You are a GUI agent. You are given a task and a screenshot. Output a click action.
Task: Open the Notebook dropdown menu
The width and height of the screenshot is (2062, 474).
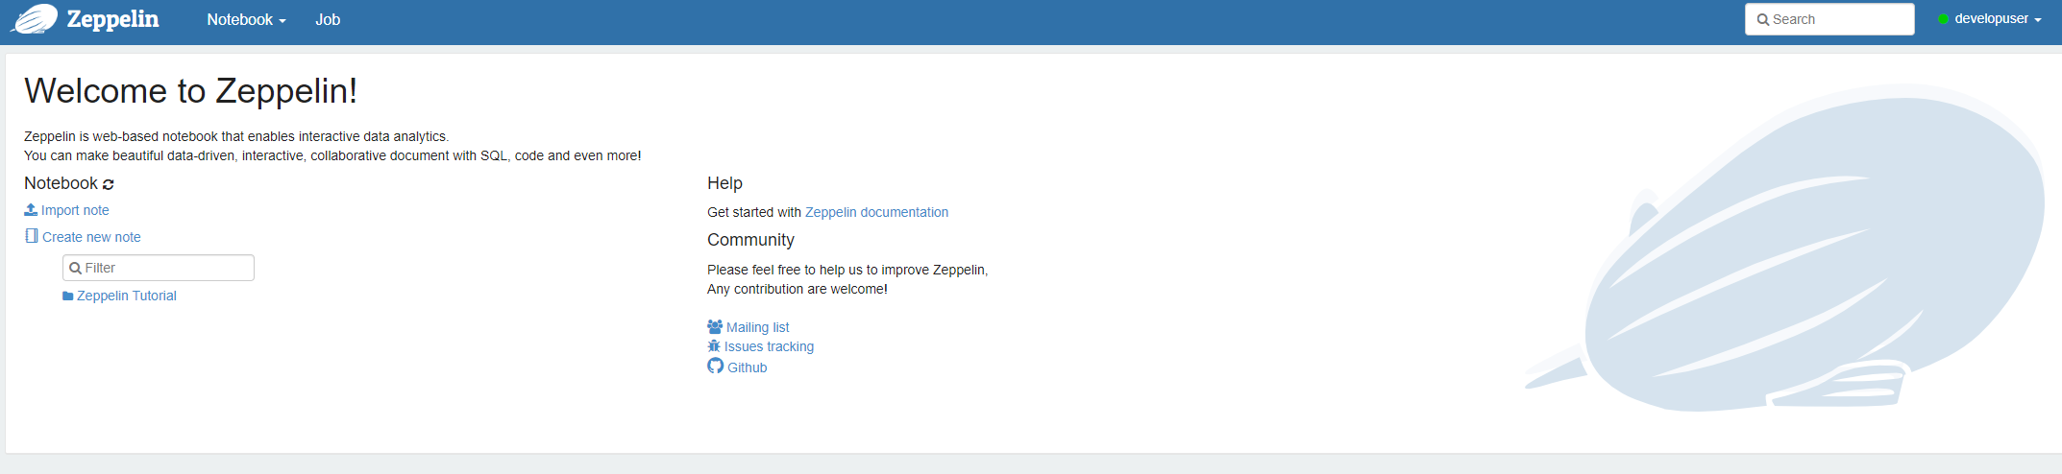246,19
